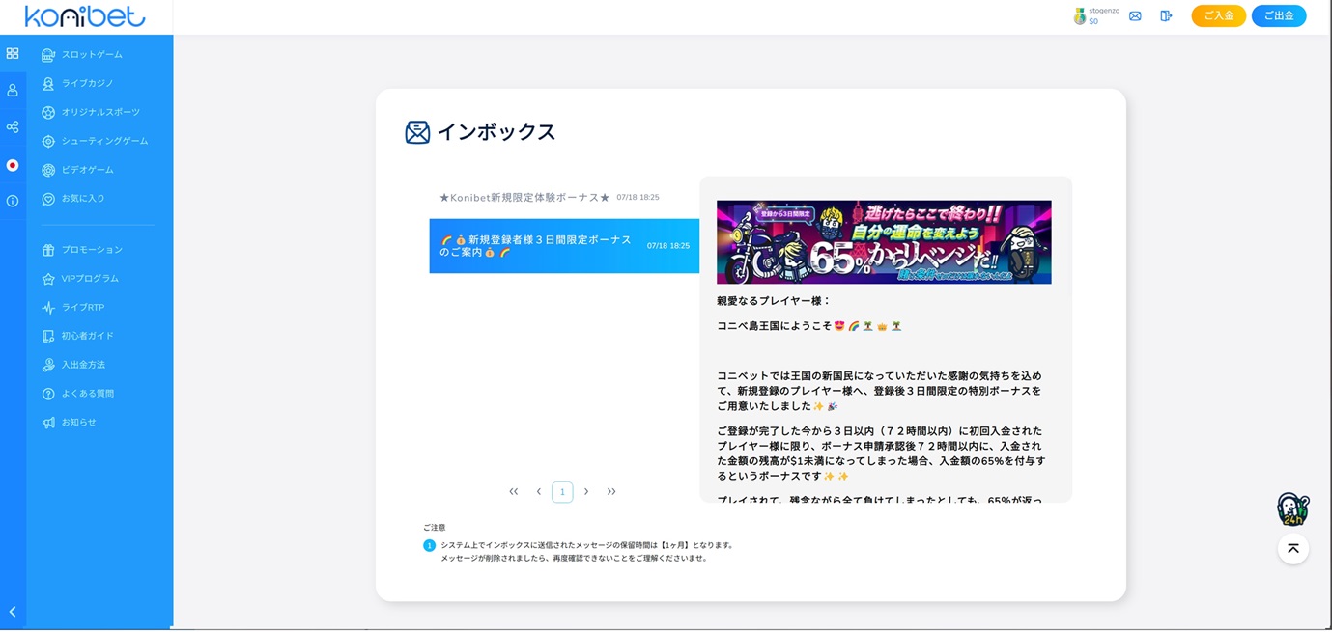This screenshot has width=1332, height=632.
Task: Click the 65% bonus banner image
Action: click(883, 242)
